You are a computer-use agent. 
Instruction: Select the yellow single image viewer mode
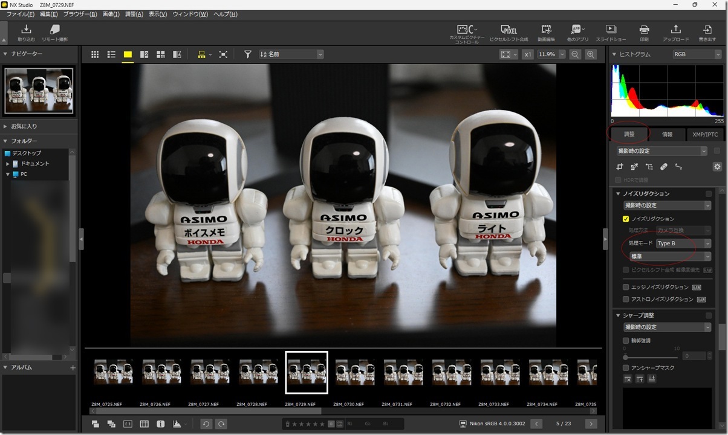[x=128, y=54]
